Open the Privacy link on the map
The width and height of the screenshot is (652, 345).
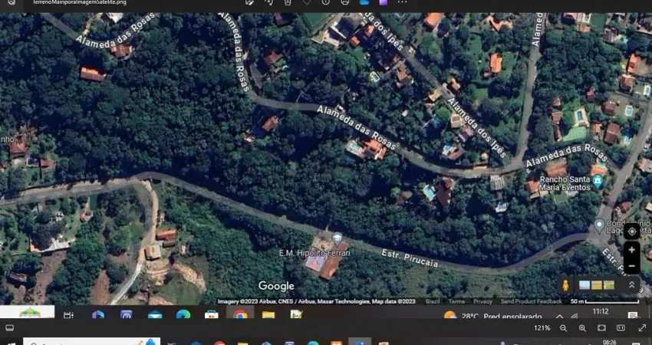point(482,301)
